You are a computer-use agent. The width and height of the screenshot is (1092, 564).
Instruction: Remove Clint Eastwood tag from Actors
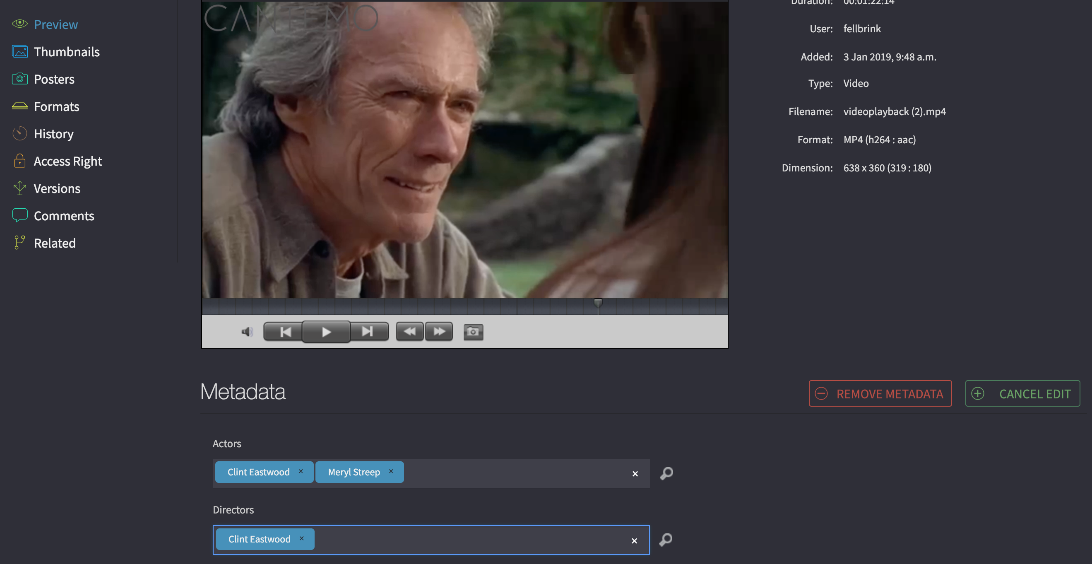pos(301,471)
